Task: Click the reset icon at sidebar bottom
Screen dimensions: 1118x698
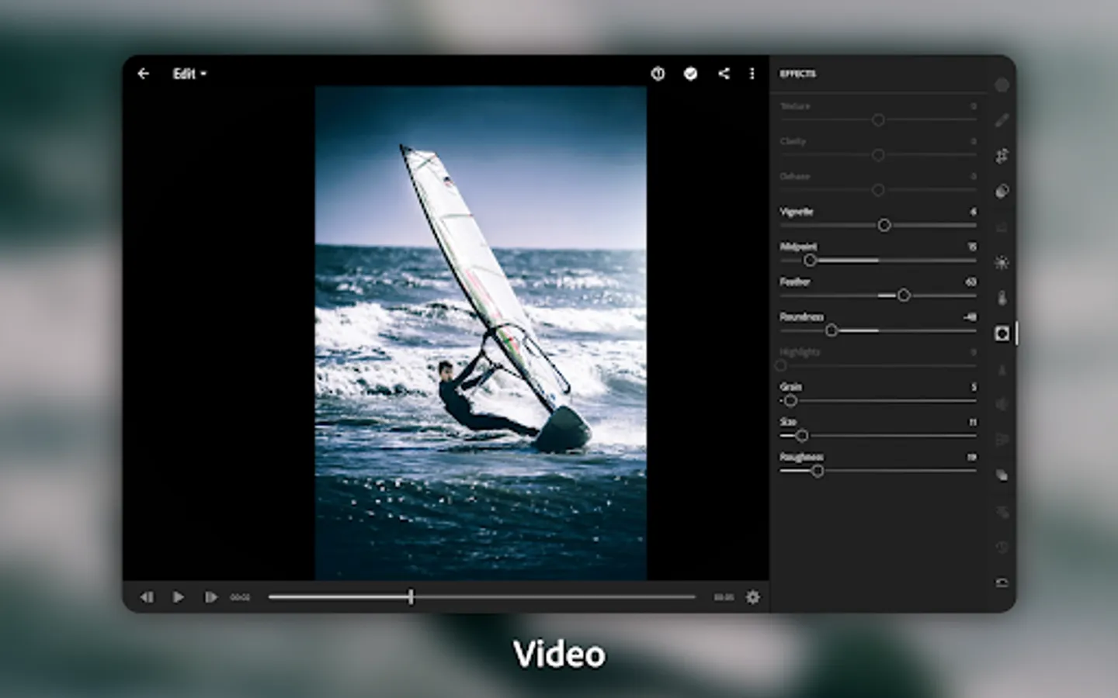Action: click(1002, 582)
